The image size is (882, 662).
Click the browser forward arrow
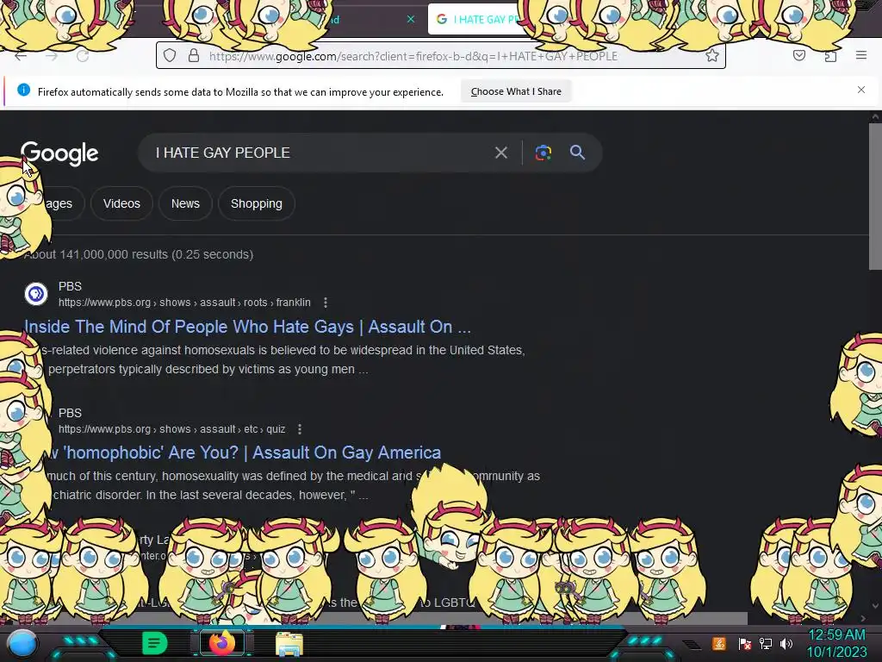click(52, 56)
